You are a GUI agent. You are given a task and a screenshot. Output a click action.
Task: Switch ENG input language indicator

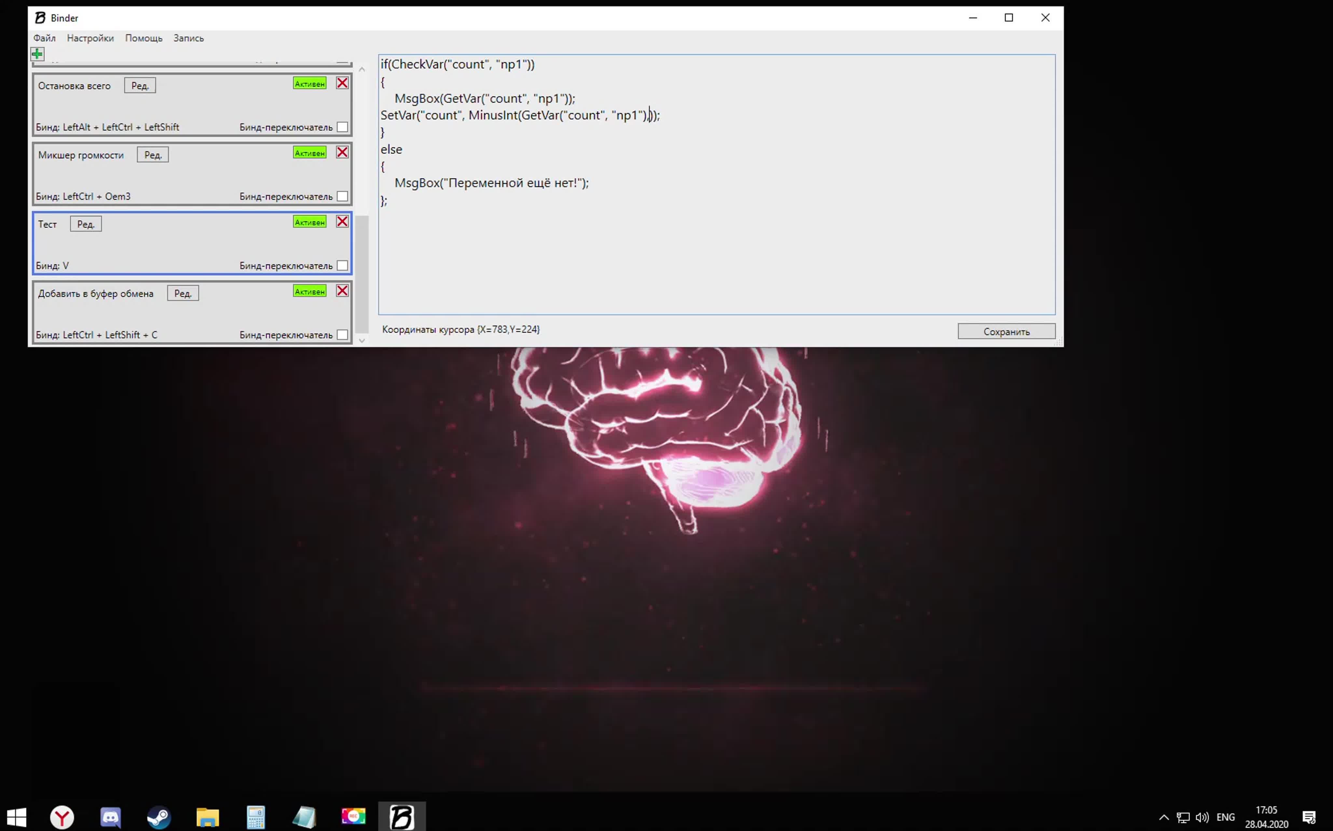1226,817
